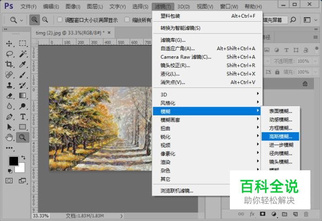Select the Blur tool
Screen dimensions: 322x221
coord(9,106)
